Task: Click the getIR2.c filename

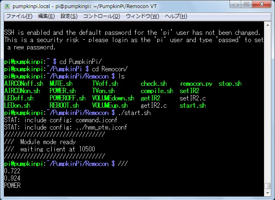Action: point(154,106)
